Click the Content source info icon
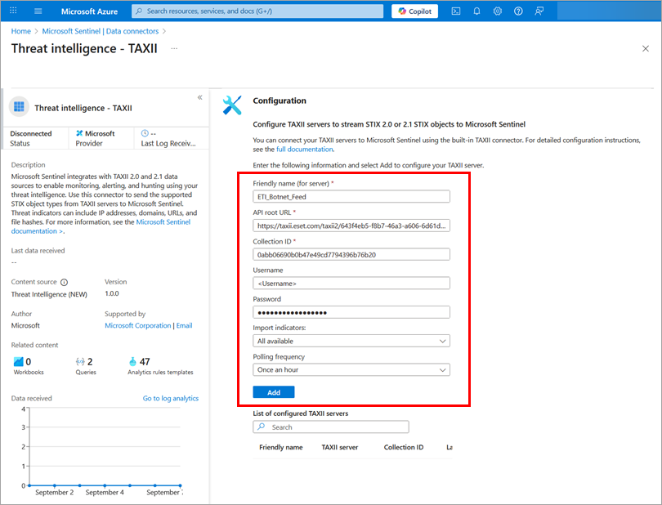Viewport: 662px width, 505px height. [64, 282]
